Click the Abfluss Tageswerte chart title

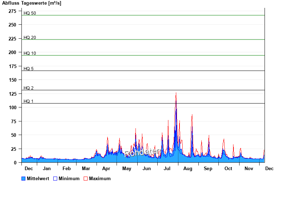coord(31,3)
